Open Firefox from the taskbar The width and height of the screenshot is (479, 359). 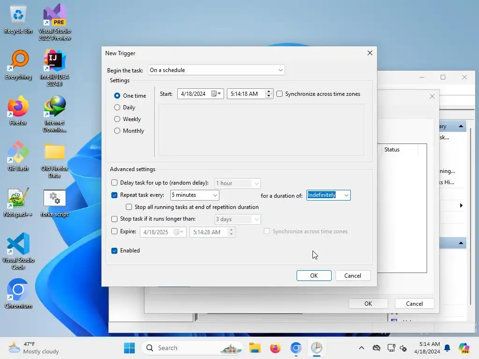275,348
